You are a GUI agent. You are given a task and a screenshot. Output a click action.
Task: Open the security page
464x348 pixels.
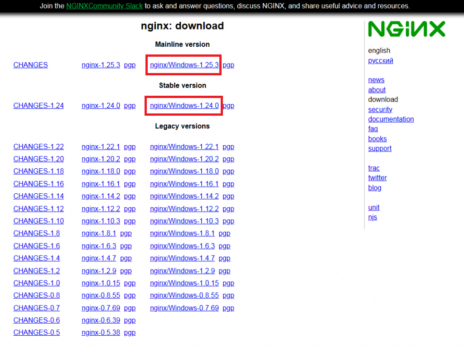[x=380, y=110]
